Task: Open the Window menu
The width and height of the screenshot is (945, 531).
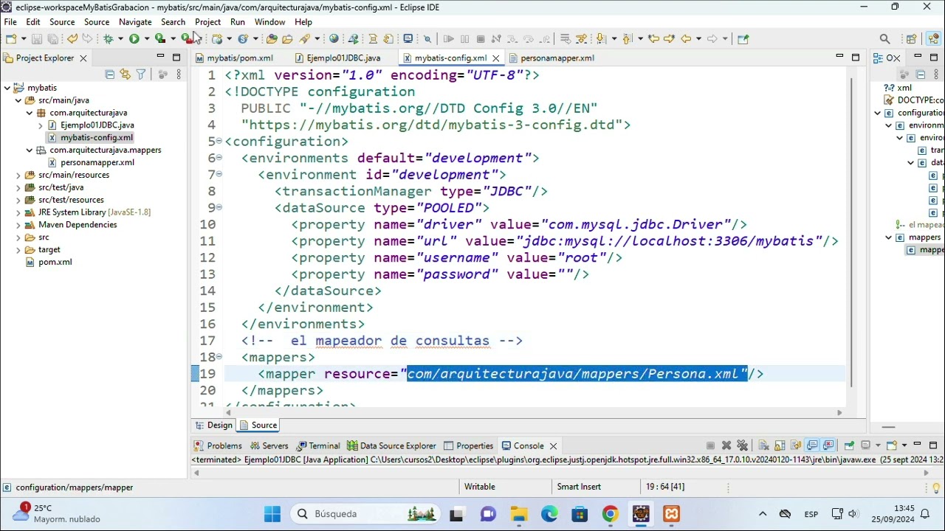Action: pos(269,22)
